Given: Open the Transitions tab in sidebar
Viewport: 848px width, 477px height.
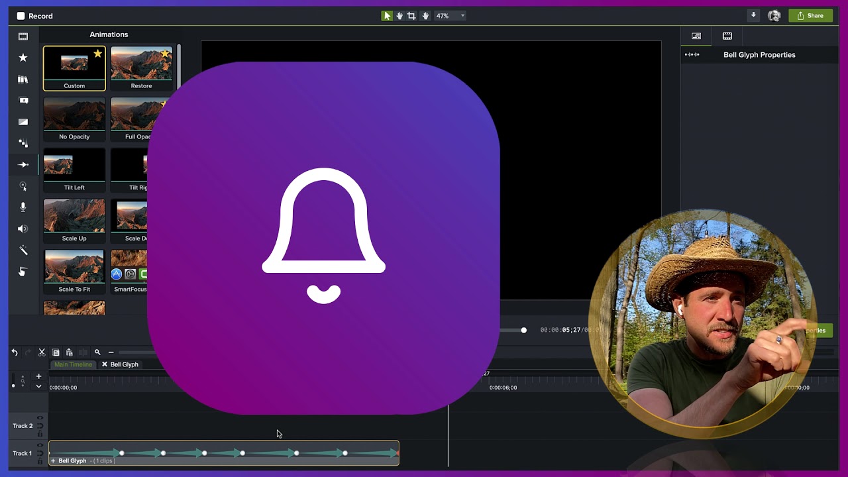Looking at the screenshot, I should (23, 122).
